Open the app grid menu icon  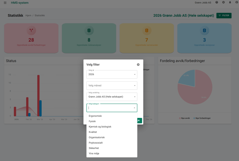click(5, 3)
